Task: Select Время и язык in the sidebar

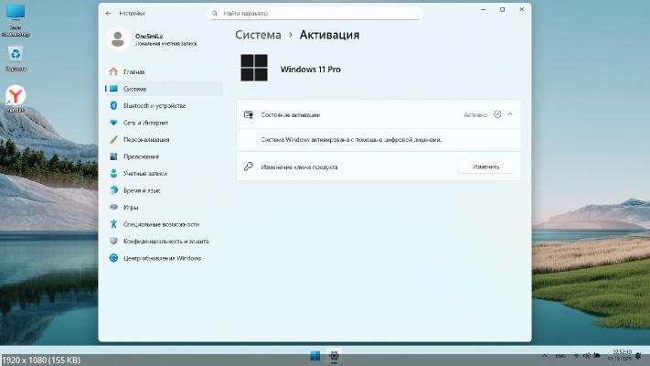Action: tap(142, 190)
